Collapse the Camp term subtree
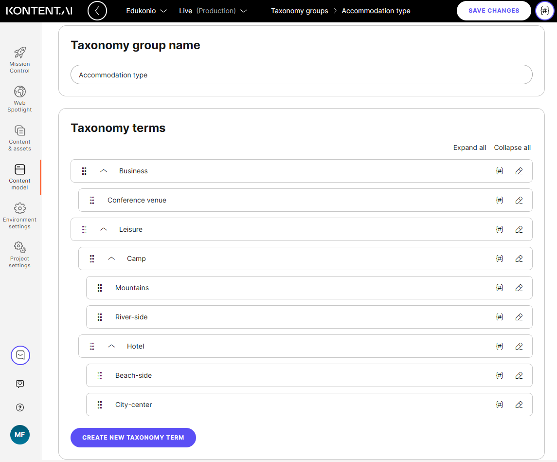 pos(111,259)
